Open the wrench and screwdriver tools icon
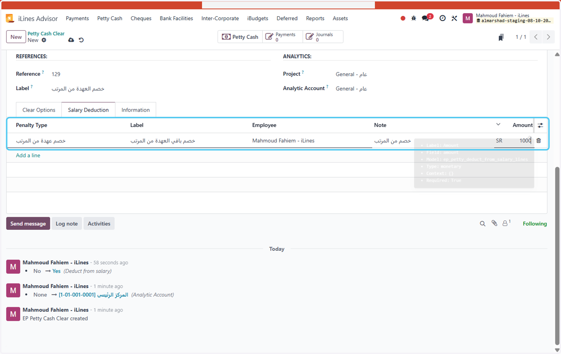561x354 pixels. (x=454, y=19)
